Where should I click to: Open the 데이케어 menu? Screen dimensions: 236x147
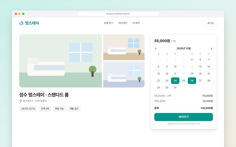tap(123, 23)
